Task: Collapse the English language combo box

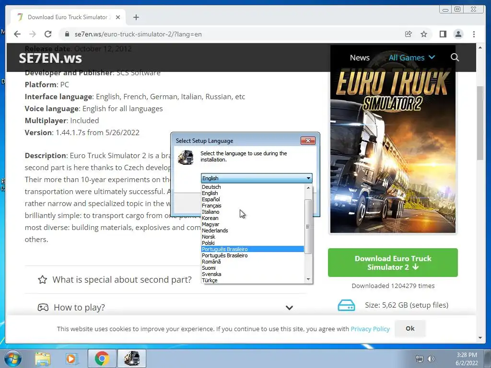Action: click(257, 178)
